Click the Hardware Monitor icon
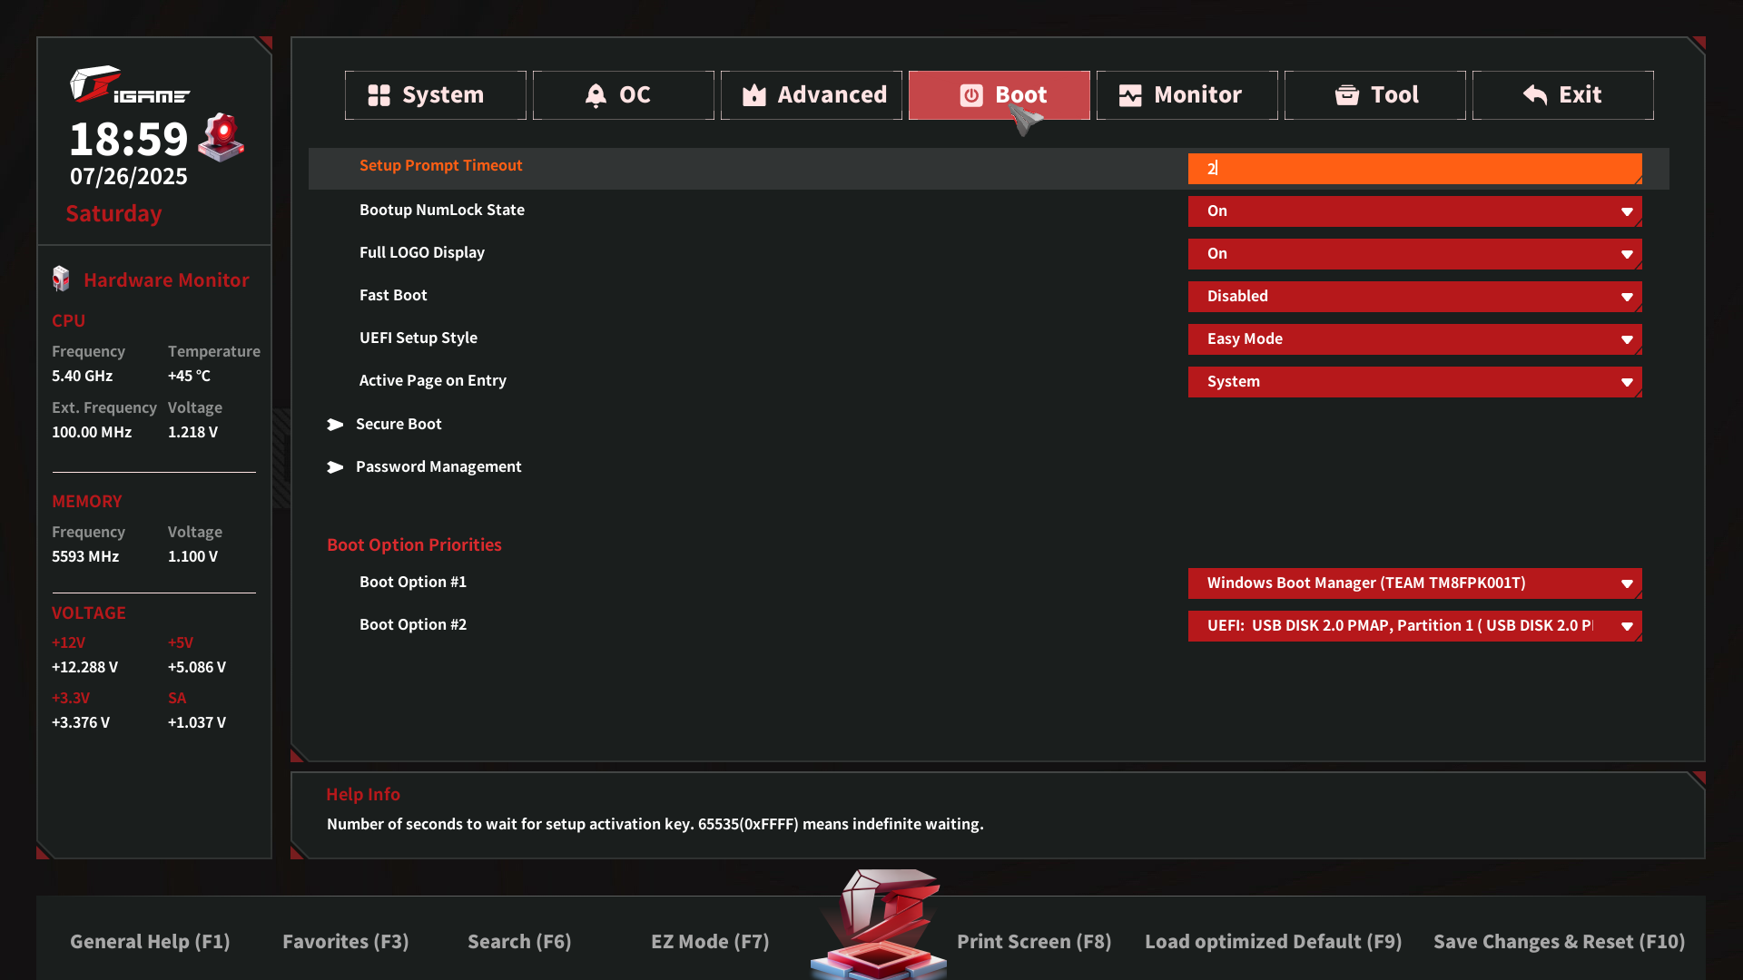This screenshot has height=980, width=1743. 61,279
